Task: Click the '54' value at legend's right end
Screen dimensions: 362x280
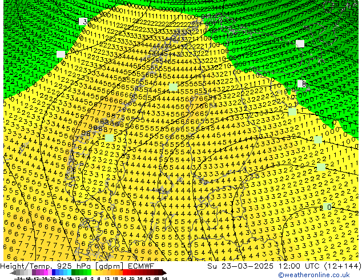Action: 164,279
